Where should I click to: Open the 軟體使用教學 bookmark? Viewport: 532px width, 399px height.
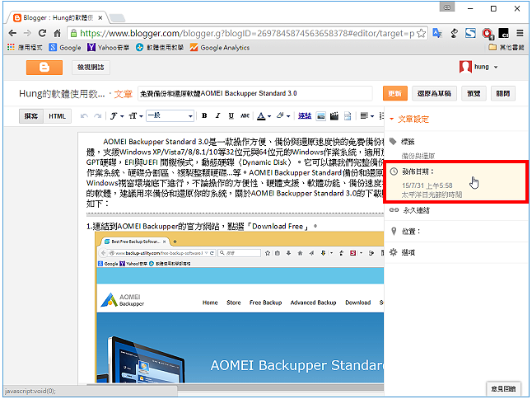coord(160,48)
